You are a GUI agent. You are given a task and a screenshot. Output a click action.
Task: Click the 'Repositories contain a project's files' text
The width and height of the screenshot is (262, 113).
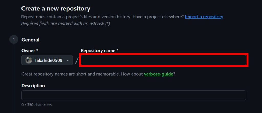(x=102, y=17)
